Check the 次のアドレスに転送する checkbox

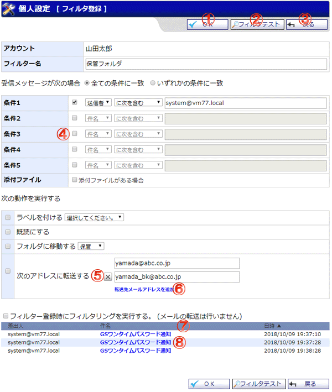tap(8, 271)
